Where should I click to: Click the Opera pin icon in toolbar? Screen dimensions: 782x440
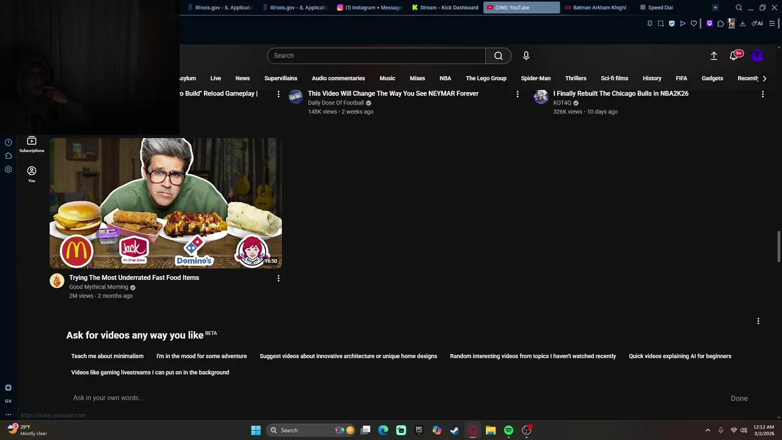pyautogui.click(x=649, y=24)
